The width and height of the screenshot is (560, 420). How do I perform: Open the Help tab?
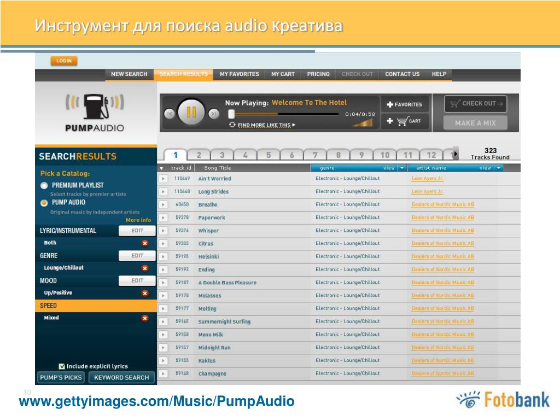[439, 74]
